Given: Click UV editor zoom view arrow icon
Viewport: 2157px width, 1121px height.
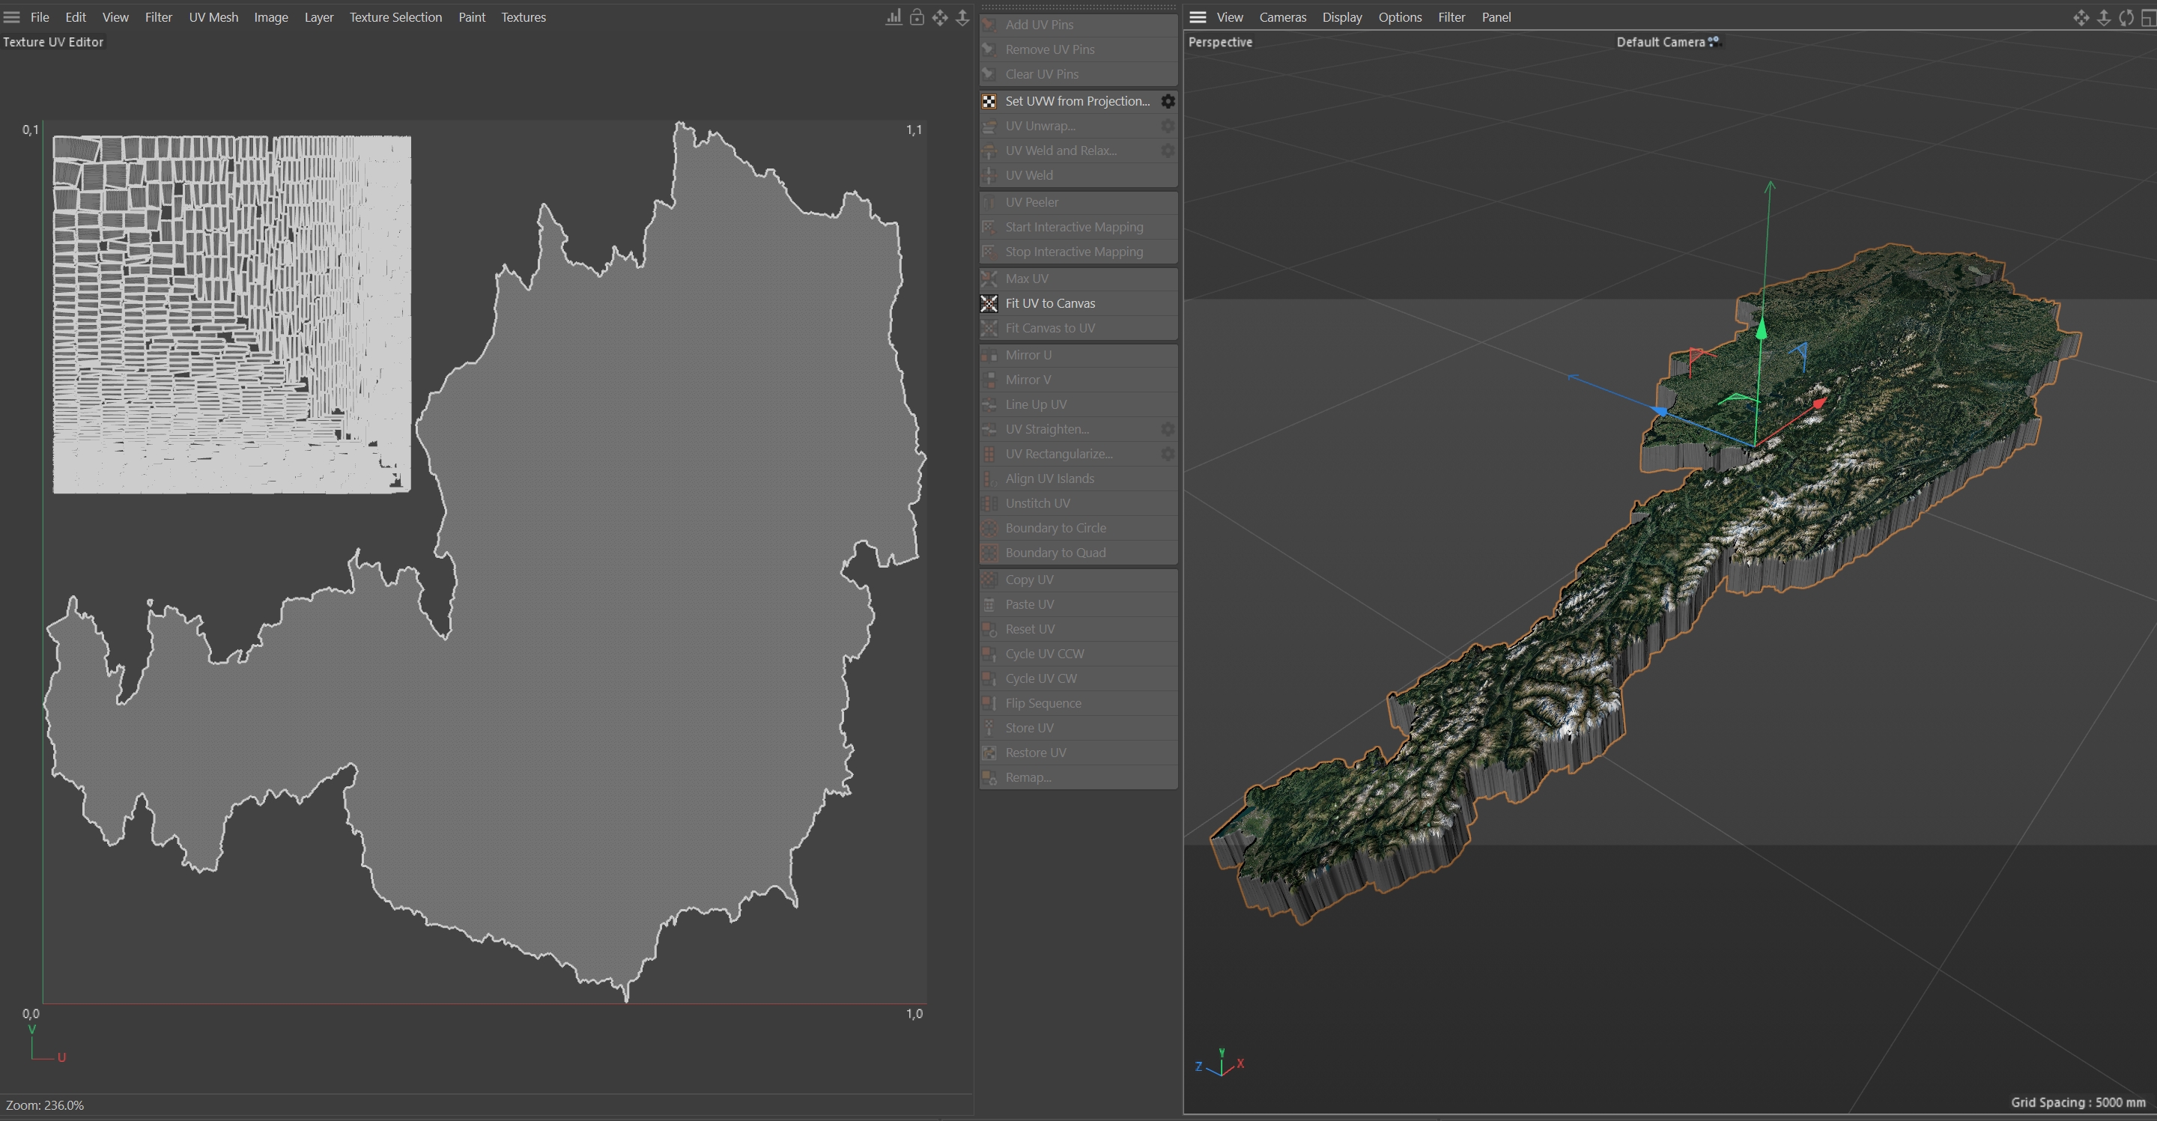Looking at the screenshot, I should point(962,17).
